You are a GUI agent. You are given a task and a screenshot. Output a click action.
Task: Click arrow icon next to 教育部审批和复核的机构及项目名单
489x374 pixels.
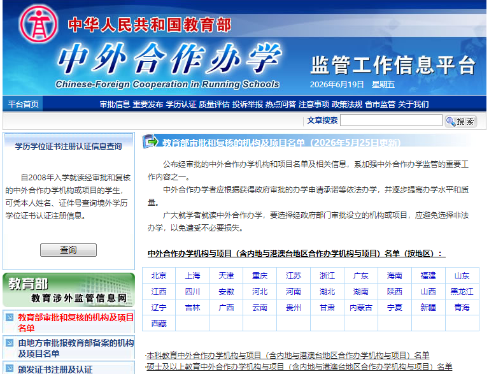coord(10,317)
